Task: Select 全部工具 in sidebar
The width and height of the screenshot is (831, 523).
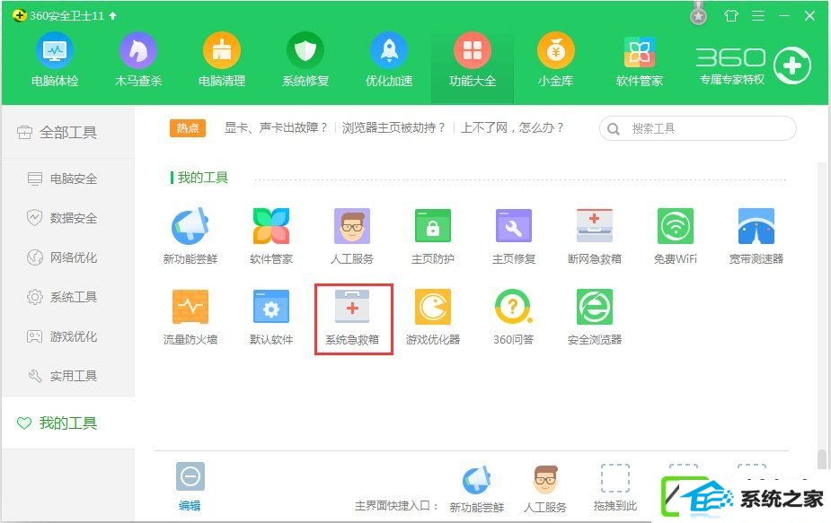Action: click(68, 132)
